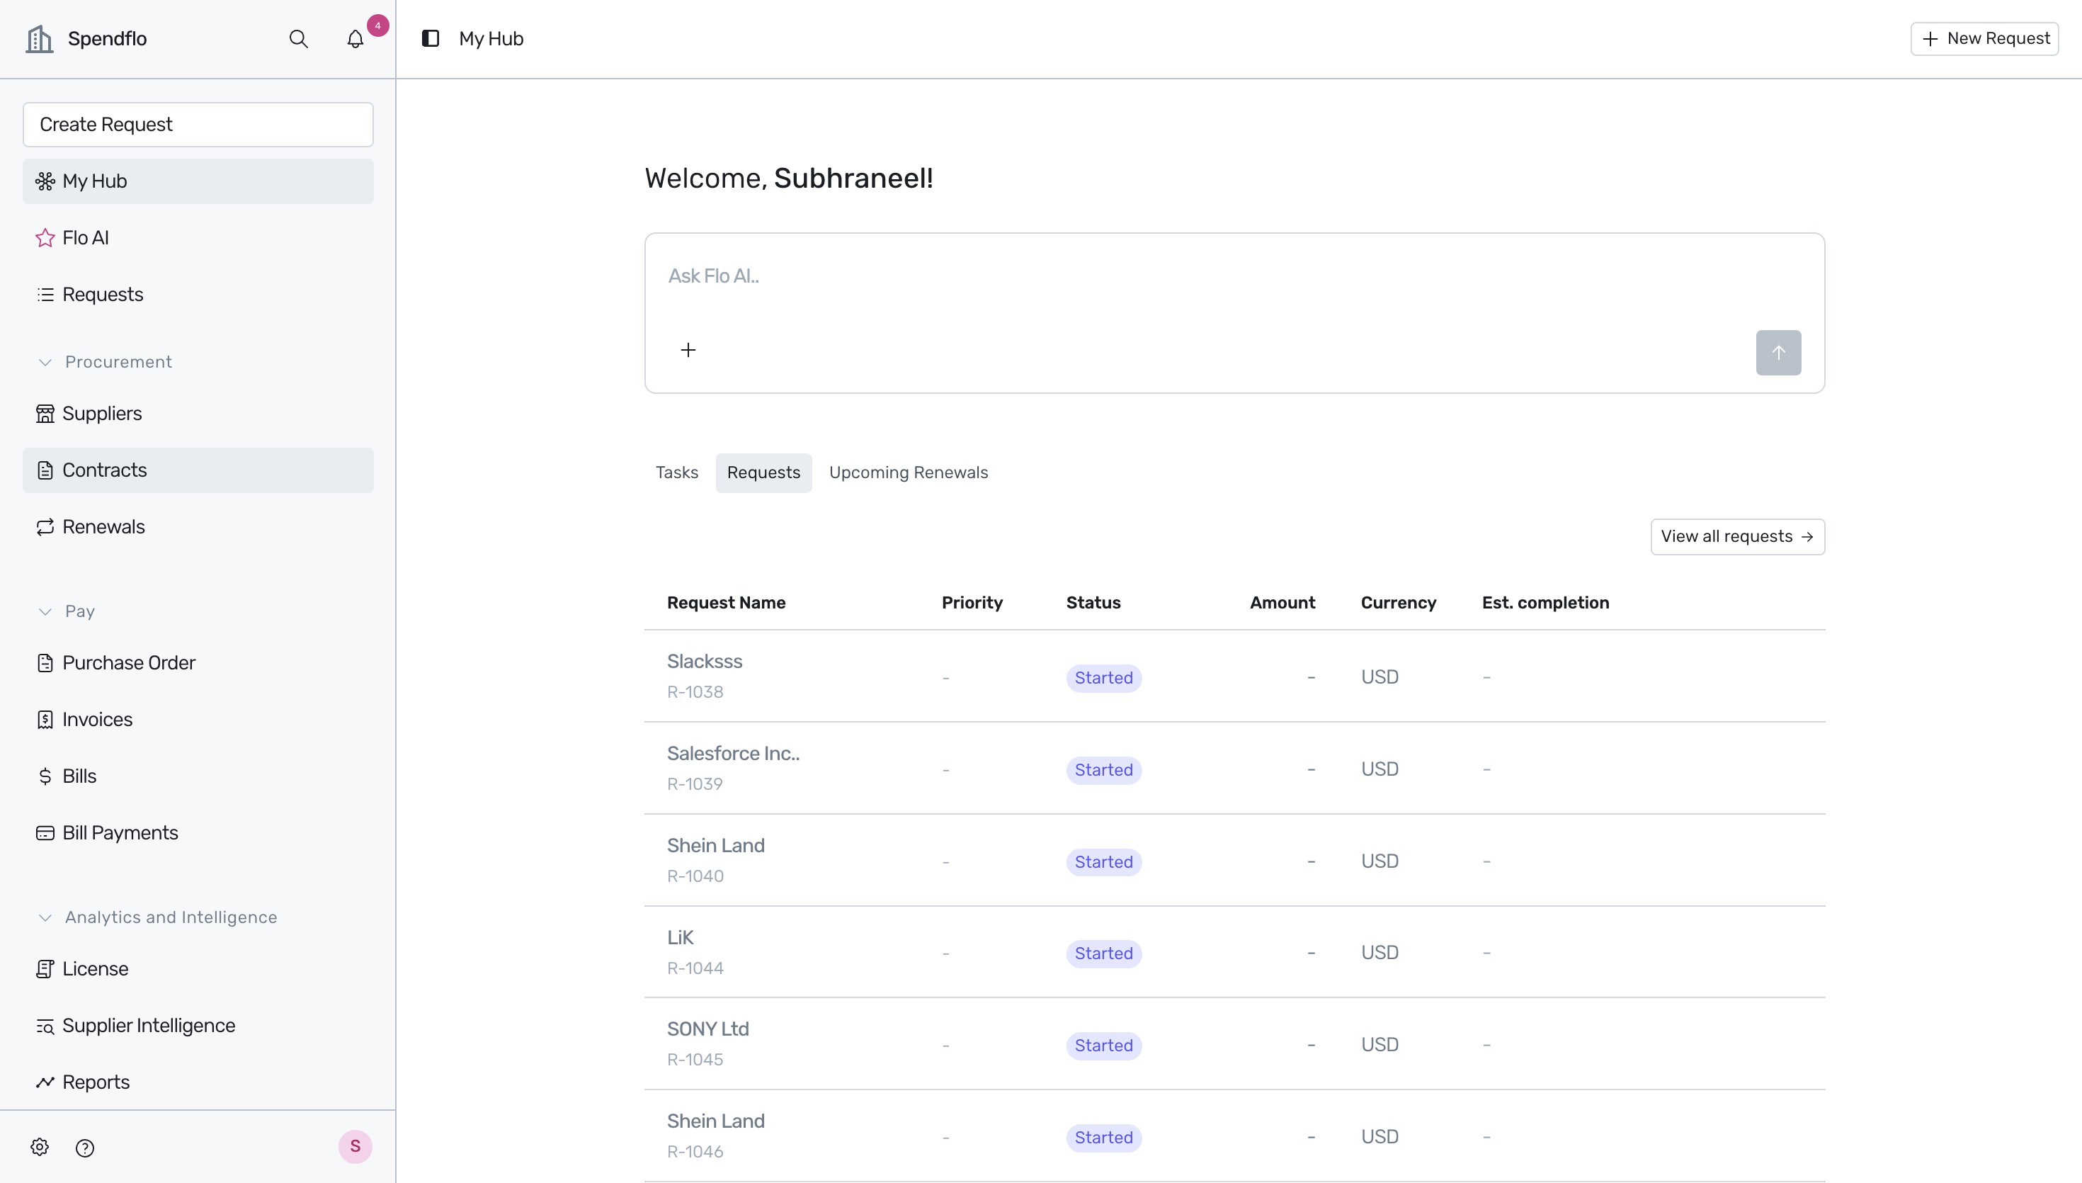The image size is (2082, 1183).
Task: Collapse the Pay section
Action: pyautogui.click(x=45, y=612)
